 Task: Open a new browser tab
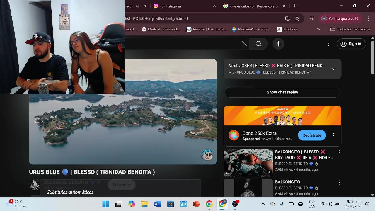pos(295,6)
